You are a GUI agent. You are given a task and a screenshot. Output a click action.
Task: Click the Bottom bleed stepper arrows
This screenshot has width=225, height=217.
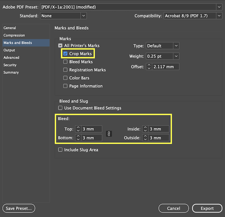point(78,138)
